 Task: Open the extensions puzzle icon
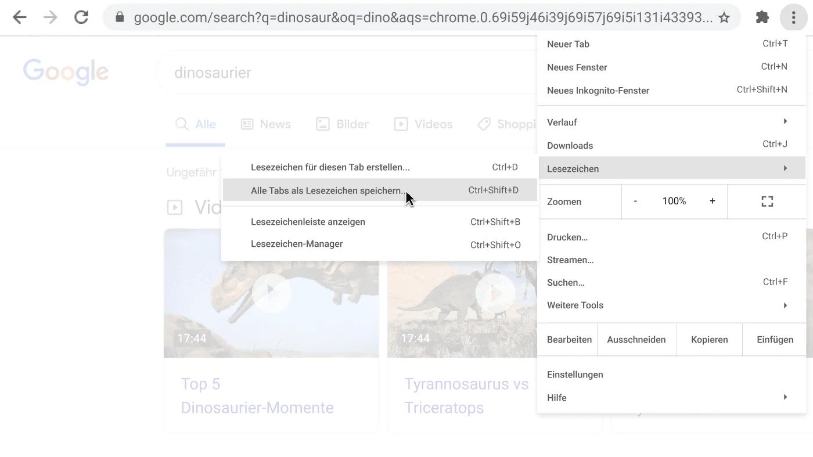point(762,17)
